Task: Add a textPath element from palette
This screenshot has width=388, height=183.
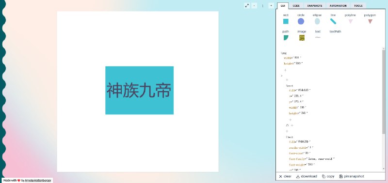Action: click(x=335, y=32)
